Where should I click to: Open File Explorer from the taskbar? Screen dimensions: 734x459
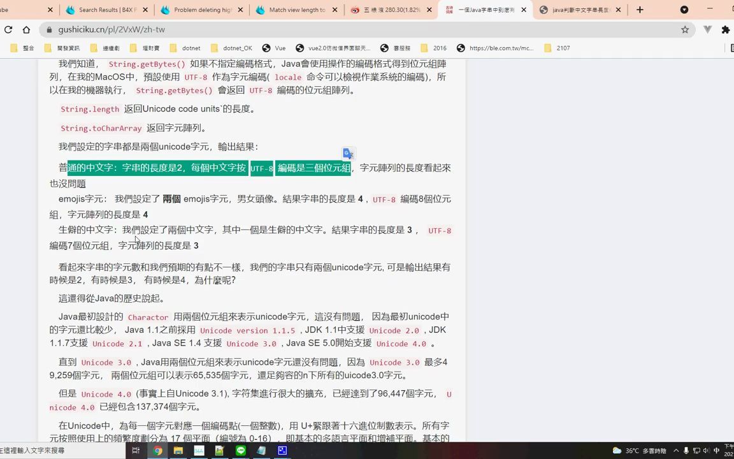pos(178,451)
